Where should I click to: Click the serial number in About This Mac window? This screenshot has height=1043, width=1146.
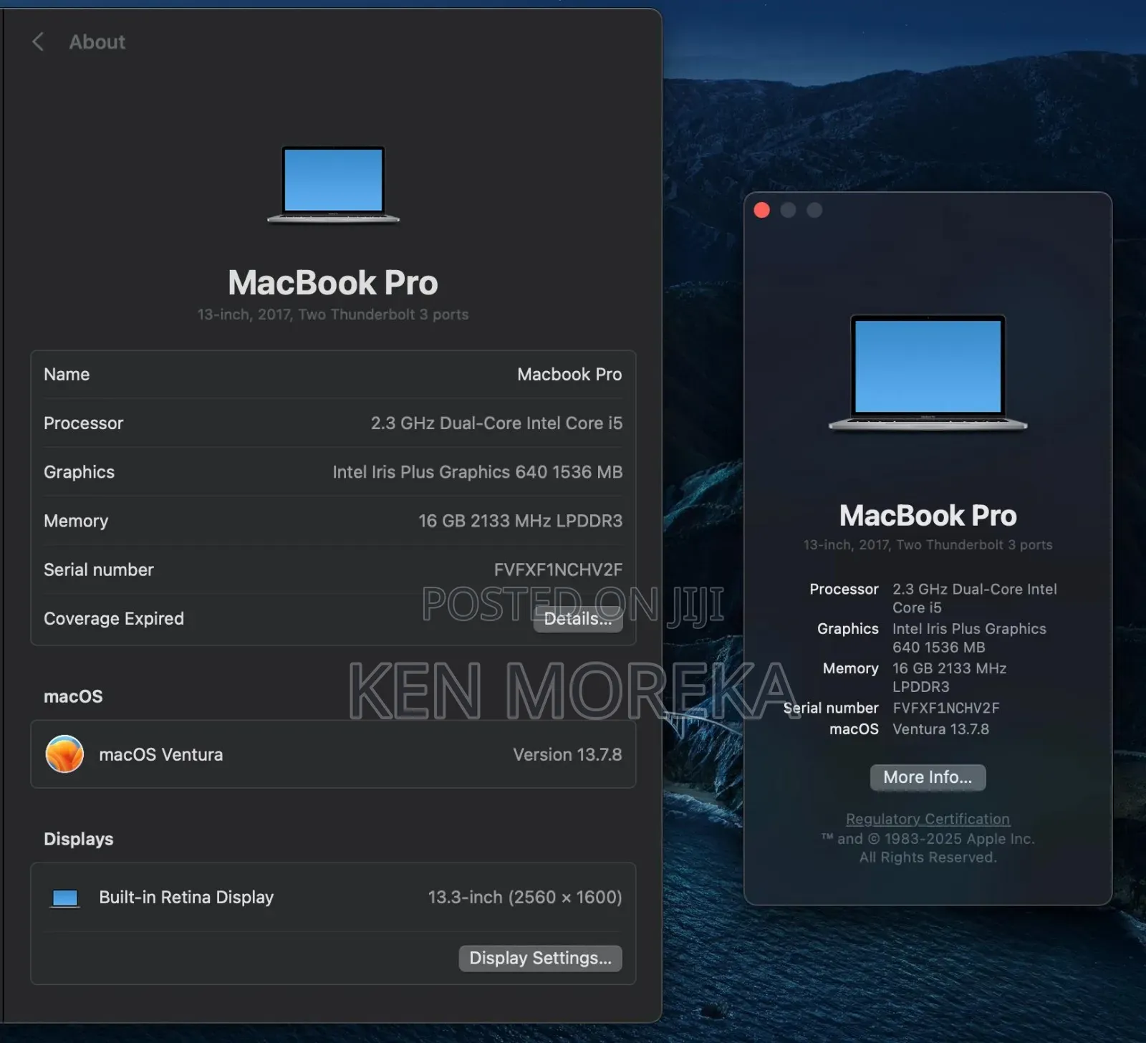coord(945,708)
